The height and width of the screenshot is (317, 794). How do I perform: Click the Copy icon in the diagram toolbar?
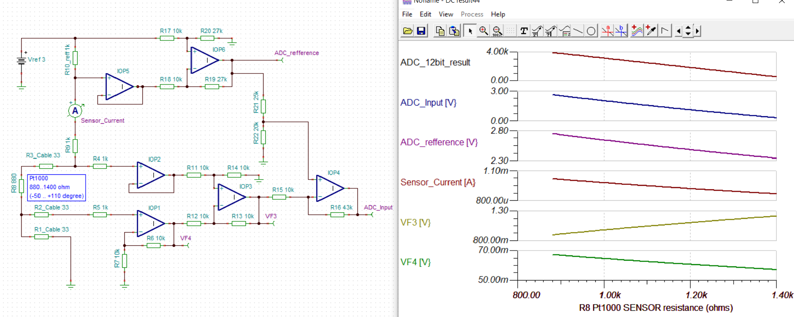tap(440, 31)
